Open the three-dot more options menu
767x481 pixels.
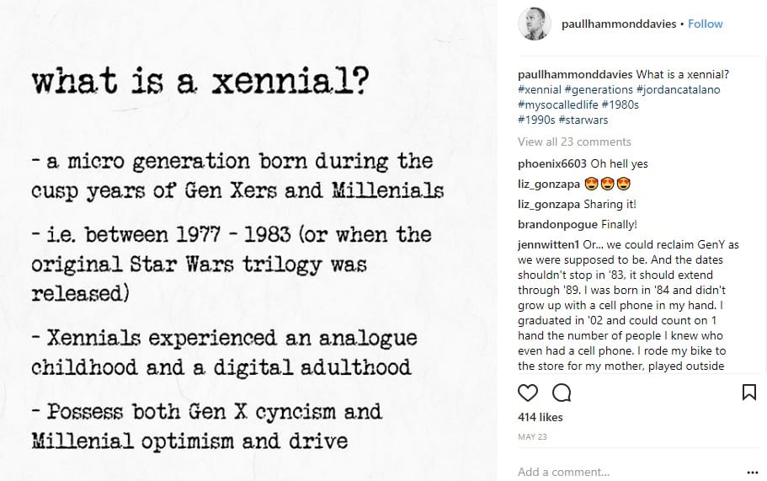753,473
